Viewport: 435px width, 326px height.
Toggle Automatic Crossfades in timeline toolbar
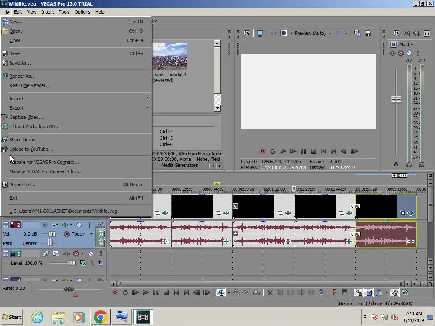pyautogui.click(x=369, y=293)
